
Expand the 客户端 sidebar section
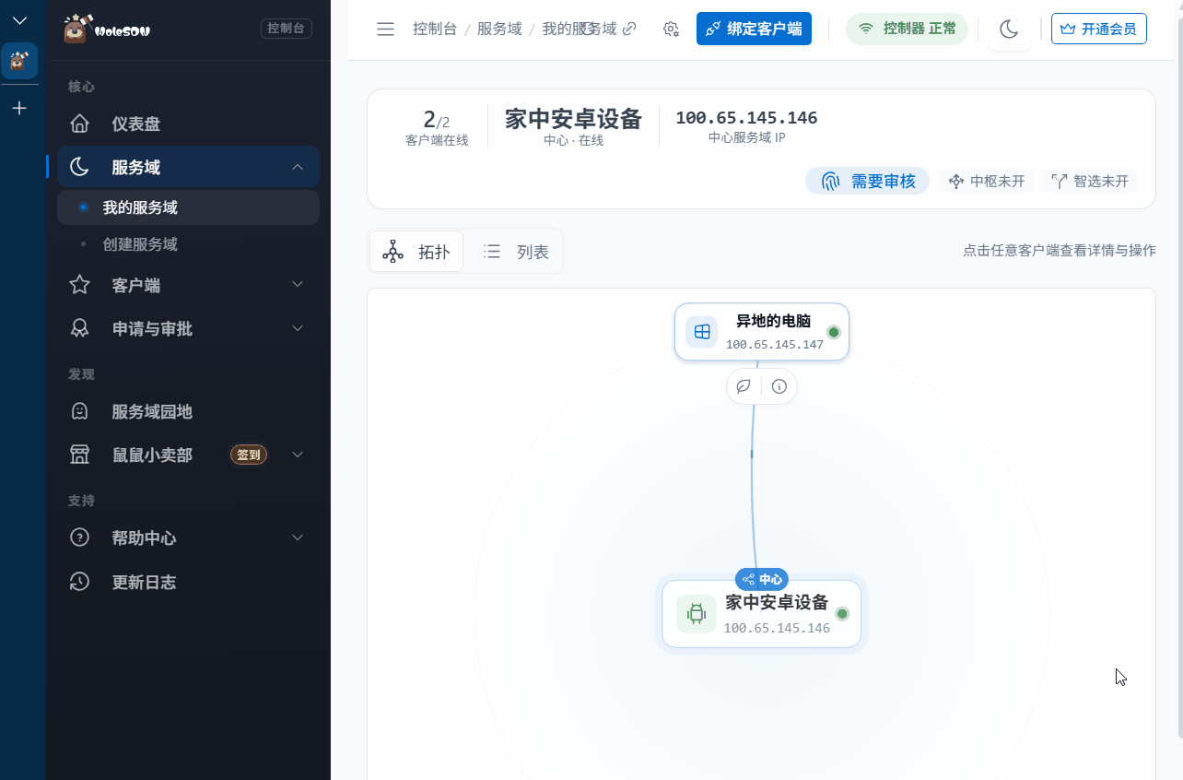click(x=188, y=285)
